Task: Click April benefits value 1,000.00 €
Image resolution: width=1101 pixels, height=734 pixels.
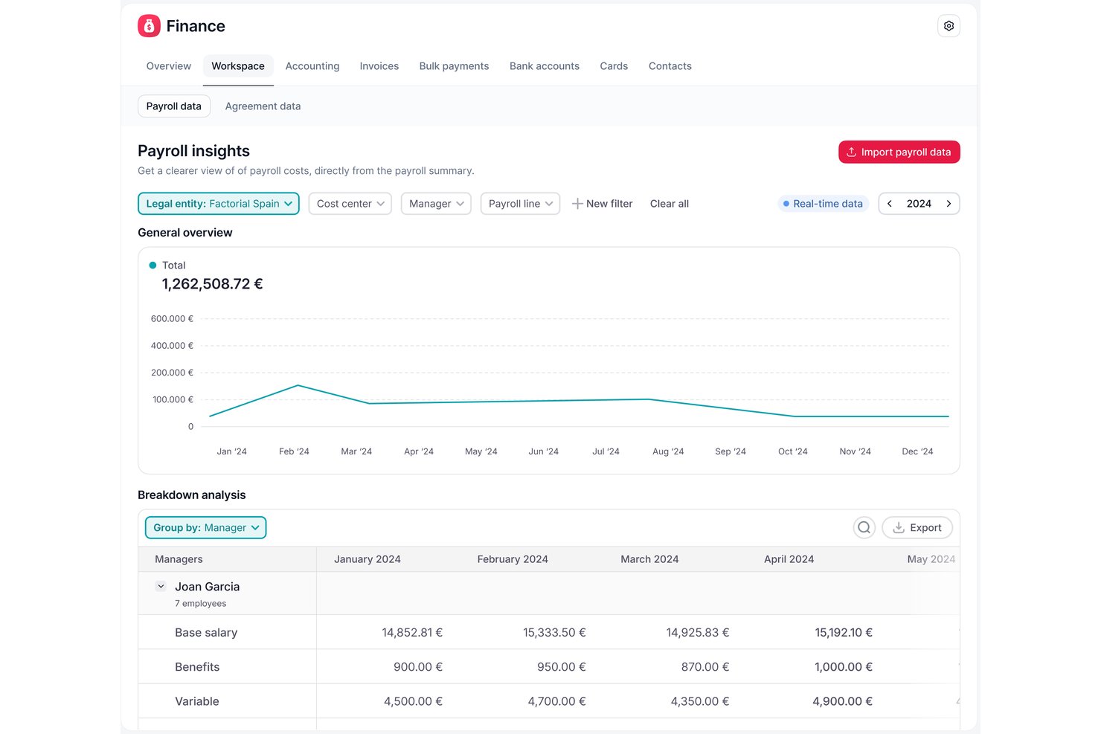Action: click(844, 667)
